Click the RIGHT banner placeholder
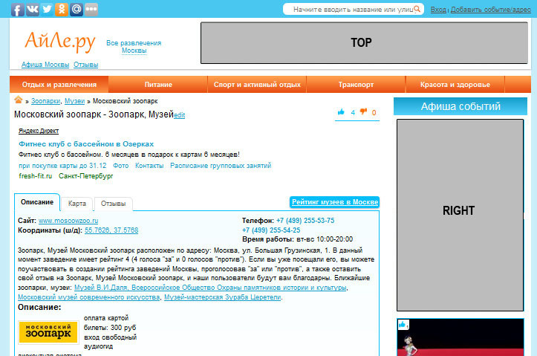537x356 pixels. [x=460, y=216]
